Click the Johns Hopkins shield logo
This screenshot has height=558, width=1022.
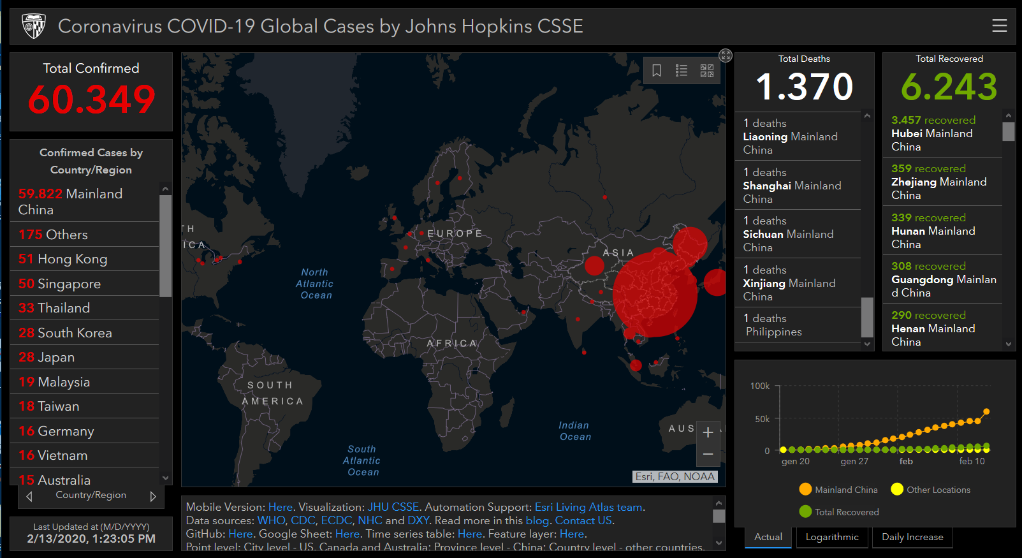tap(34, 26)
